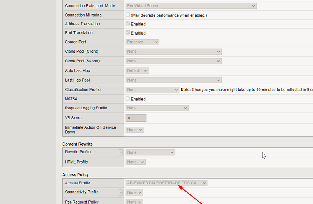Open Auto Last Hop Default dropdown
313x204 pixels.
click(137, 71)
